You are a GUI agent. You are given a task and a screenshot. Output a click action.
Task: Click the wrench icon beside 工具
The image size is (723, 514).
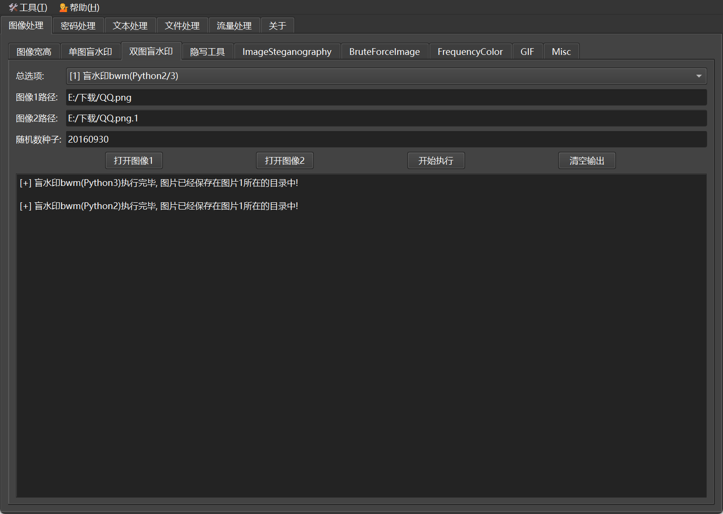coord(13,8)
